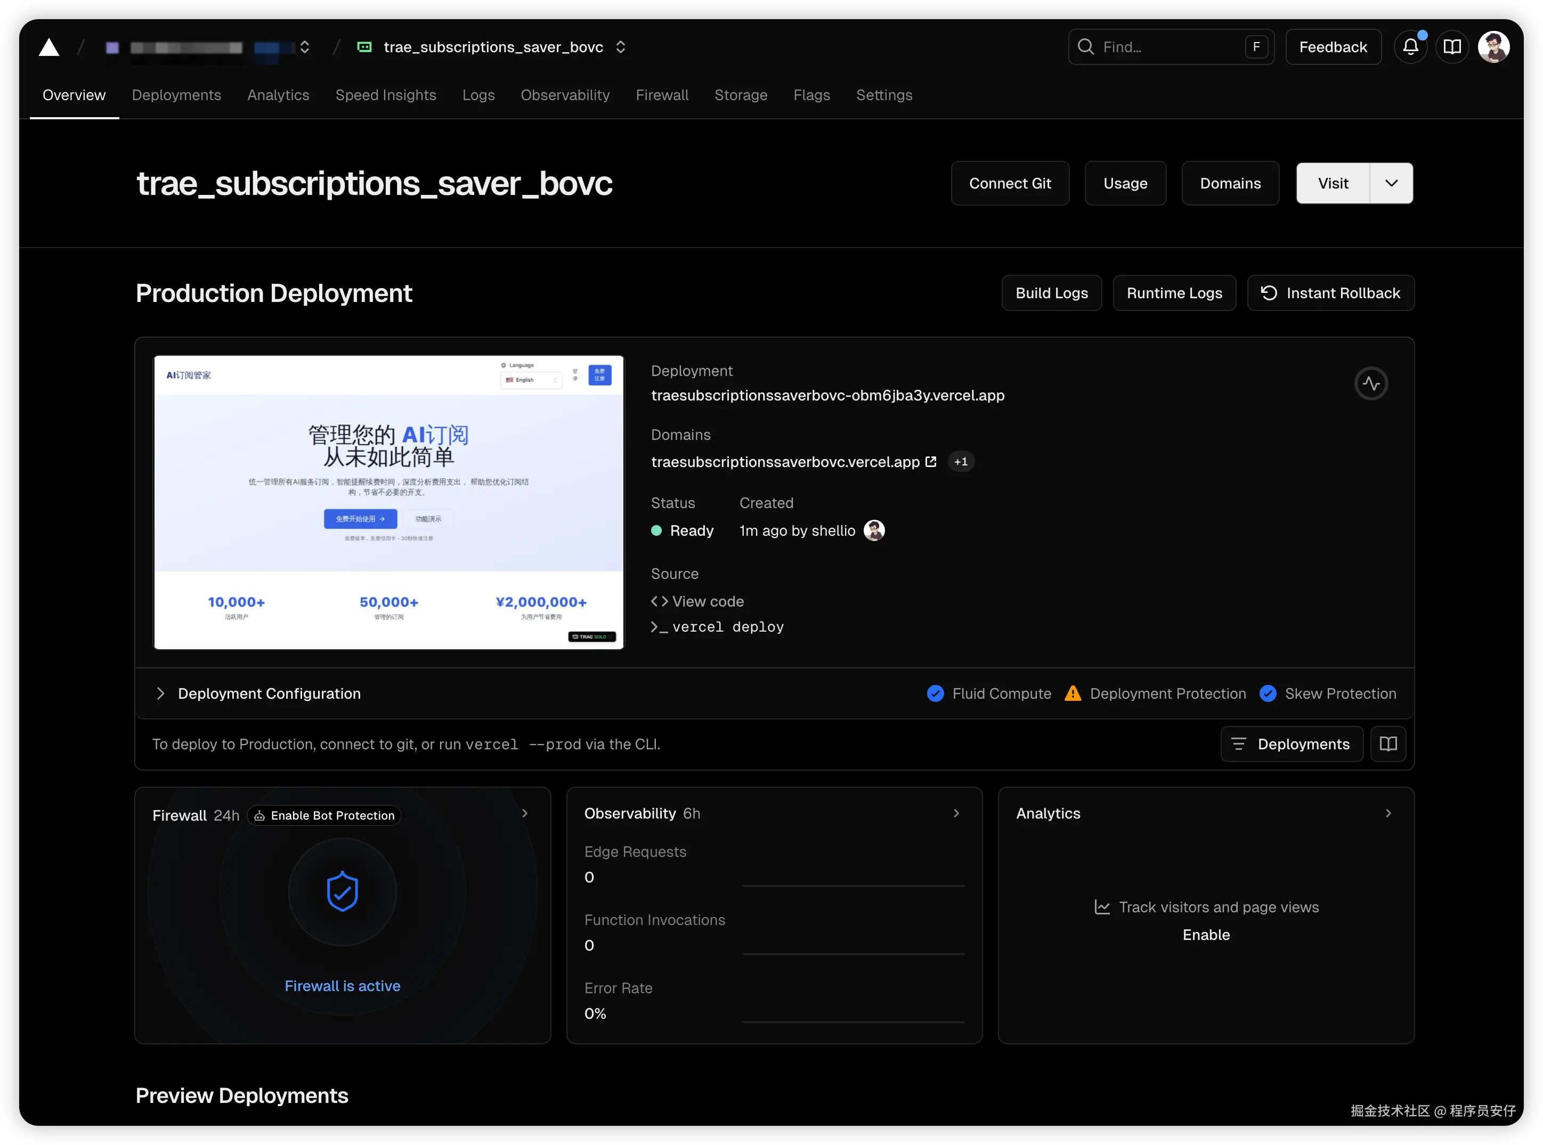Click the activity pulse icon in deployment card
Screen dimensions: 1543x1145
[x=1370, y=383]
